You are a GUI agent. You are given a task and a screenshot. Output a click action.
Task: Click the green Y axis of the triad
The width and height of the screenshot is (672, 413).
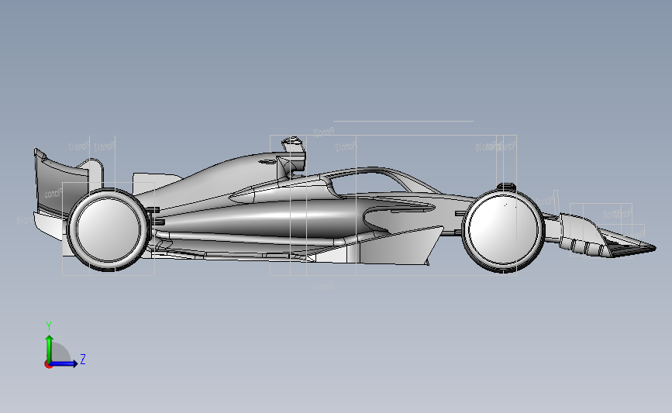pos(49,348)
